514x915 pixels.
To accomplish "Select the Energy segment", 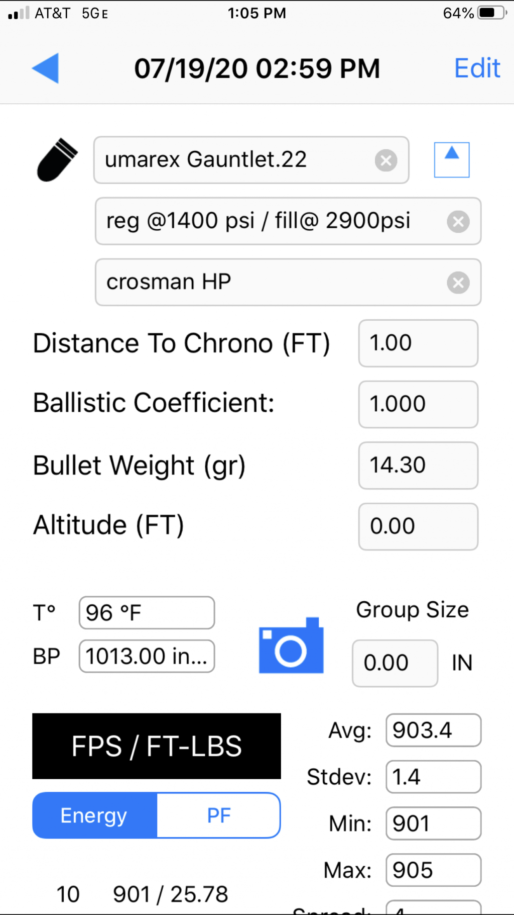I will (95, 815).
